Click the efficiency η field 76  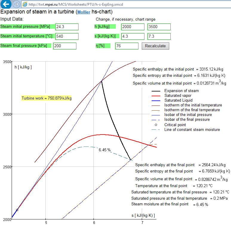[x=127, y=46]
